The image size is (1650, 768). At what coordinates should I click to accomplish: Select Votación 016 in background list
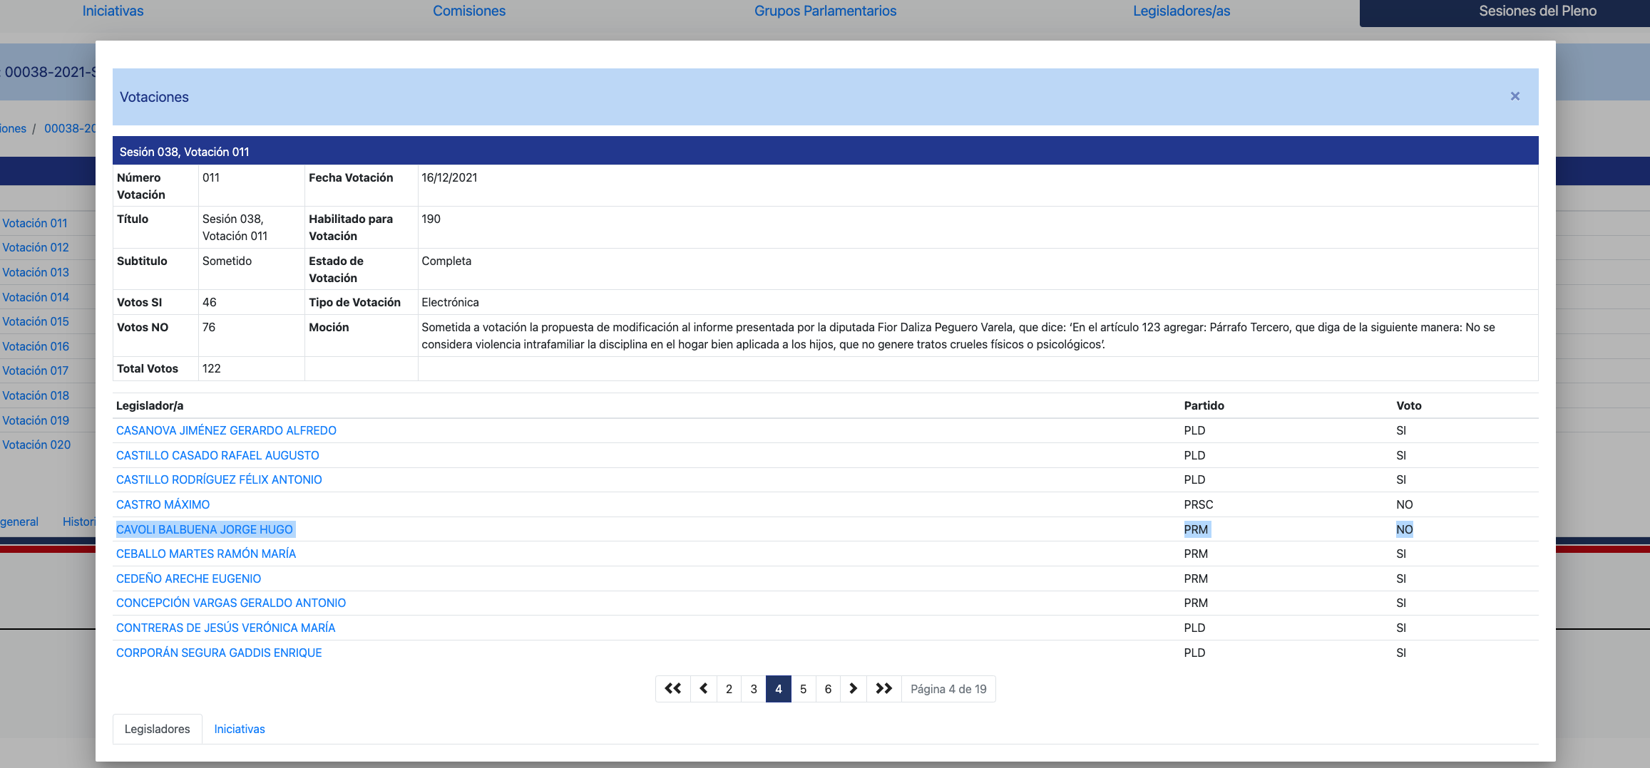click(36, 346)
